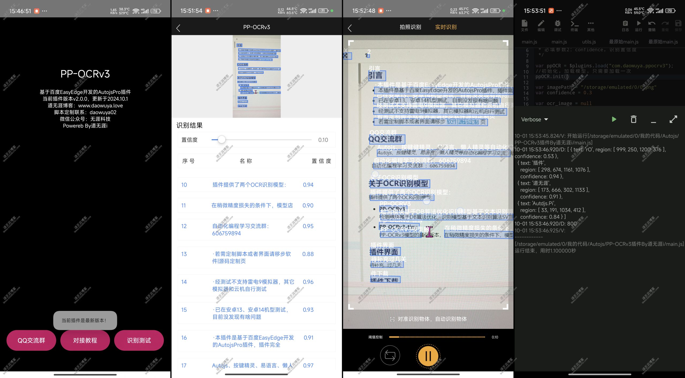The height and width of the screenshot is (378, 685).
Task: Tap the Wi-Fi icon in the 15:51:54 status bar
Action: (303, 11)
